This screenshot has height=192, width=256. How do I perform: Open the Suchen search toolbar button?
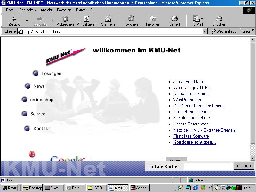[x=132, y=21]
